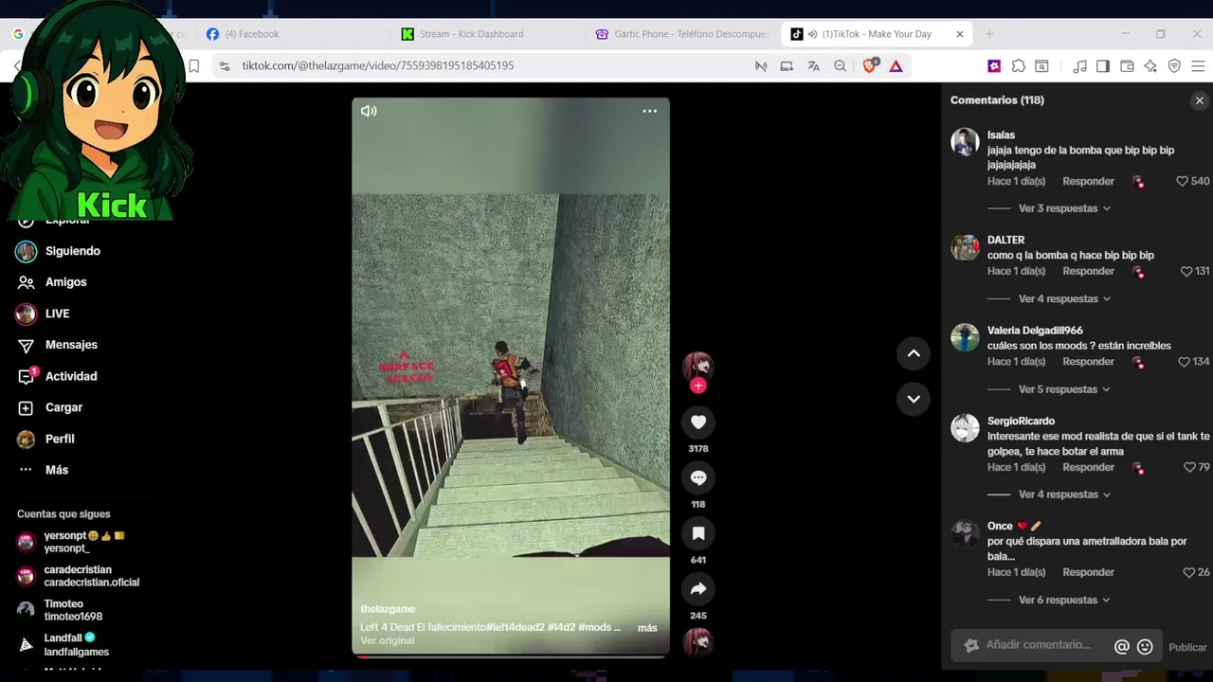Insert a mention with the @ icon
The height and width of the screenshot is (682, 1213).
1122,647
